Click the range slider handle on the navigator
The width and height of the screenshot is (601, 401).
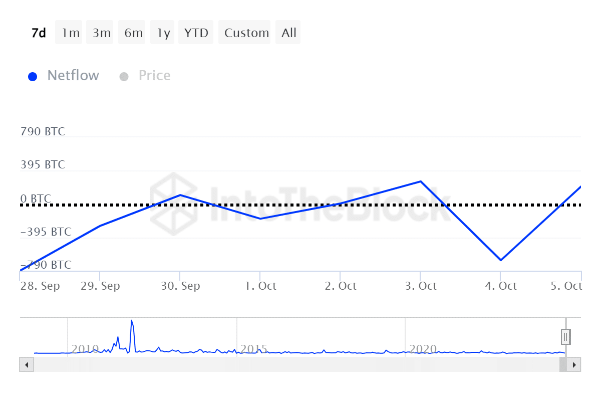[565, 336]
